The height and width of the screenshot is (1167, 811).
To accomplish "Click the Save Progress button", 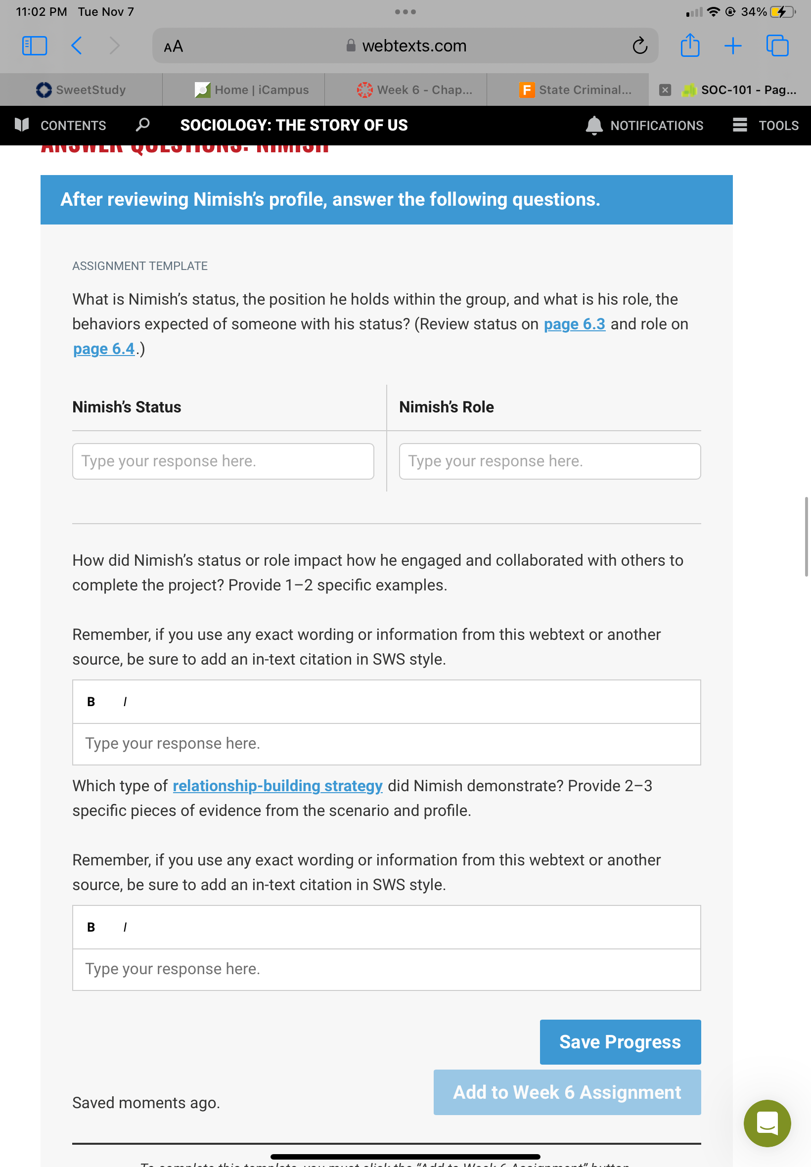I will click(x=621, y=1042).
